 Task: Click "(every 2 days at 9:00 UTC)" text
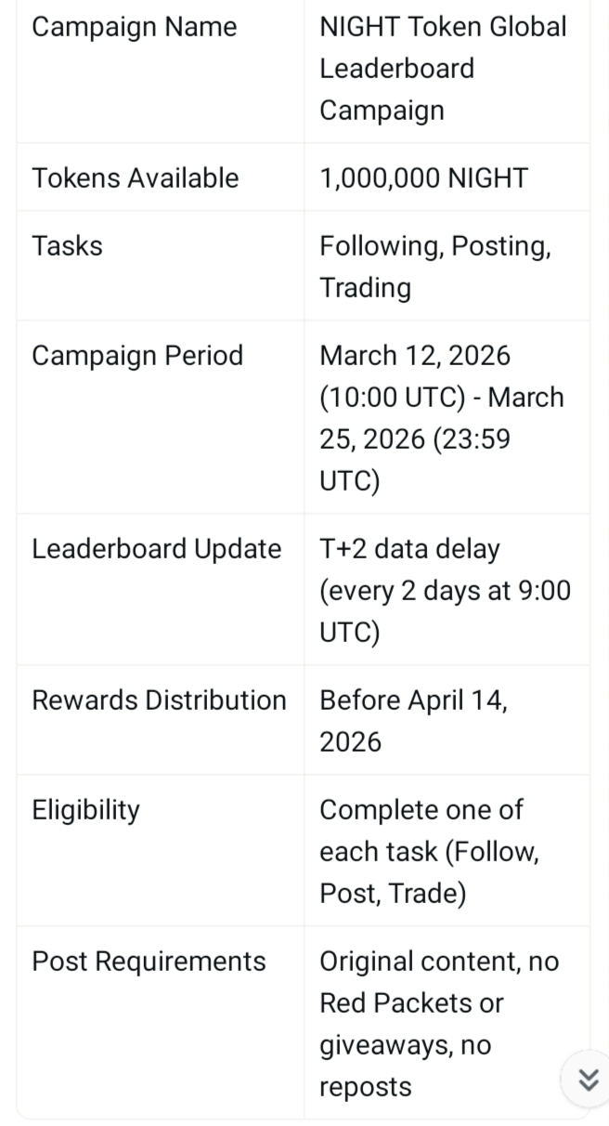click(445, 611)
